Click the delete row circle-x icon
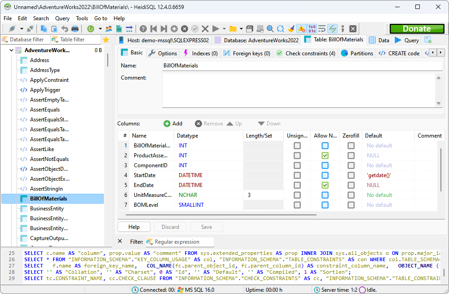 point(185,29)
